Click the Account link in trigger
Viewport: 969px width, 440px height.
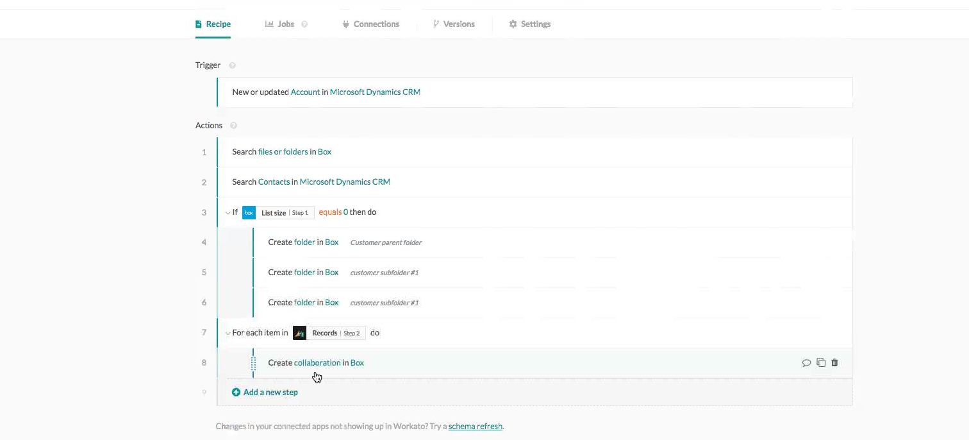305,92
